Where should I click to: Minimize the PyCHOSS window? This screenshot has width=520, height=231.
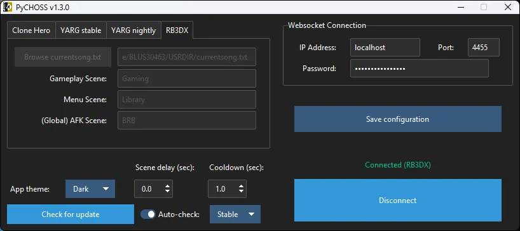tap(460, 7)
